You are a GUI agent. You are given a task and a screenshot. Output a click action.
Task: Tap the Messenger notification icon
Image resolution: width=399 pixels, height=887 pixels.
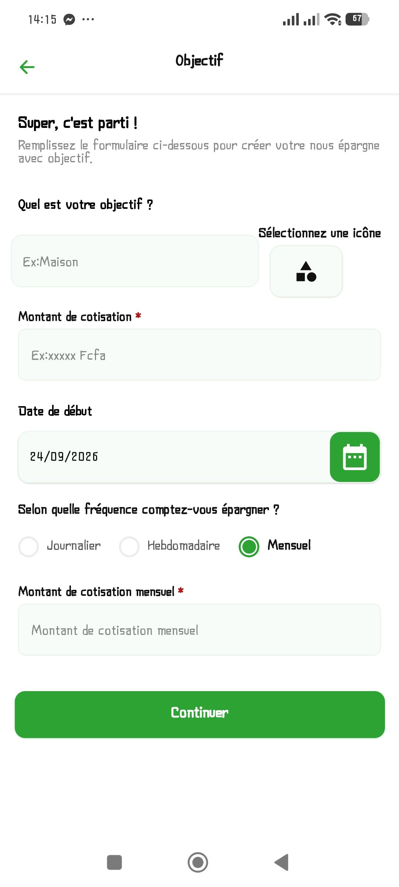69,19
